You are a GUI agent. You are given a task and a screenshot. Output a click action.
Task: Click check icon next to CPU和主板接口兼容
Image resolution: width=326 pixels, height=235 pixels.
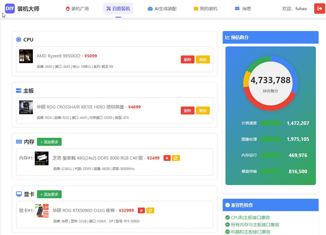point(227,217)
